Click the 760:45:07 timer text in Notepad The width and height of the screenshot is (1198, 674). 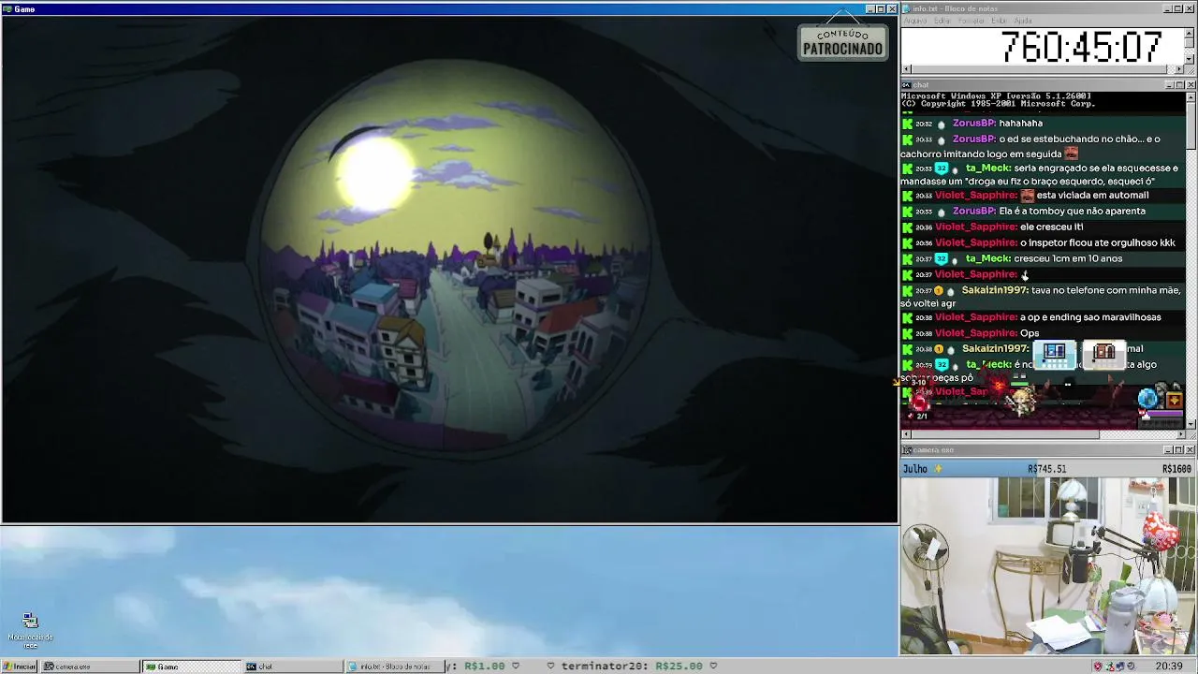[x=1082, y=46]
